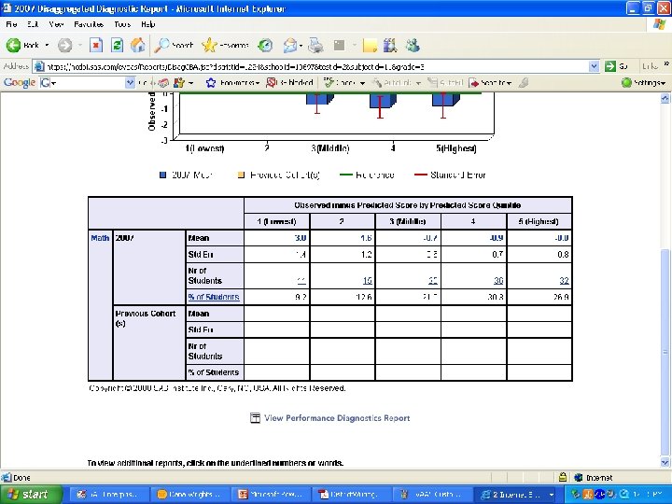The width and height of the screenshot is (672, 504).
Task: Click the Go button beside address bar
Action: click(616, 66)
